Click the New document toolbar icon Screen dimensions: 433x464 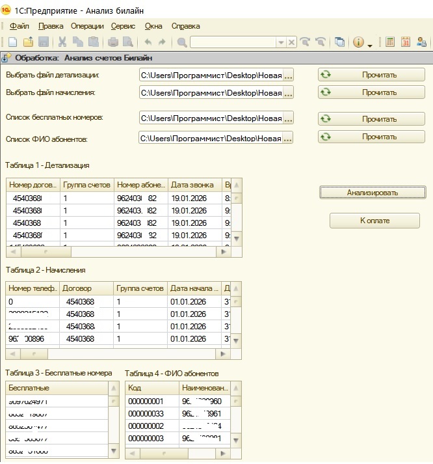point(12,42)
